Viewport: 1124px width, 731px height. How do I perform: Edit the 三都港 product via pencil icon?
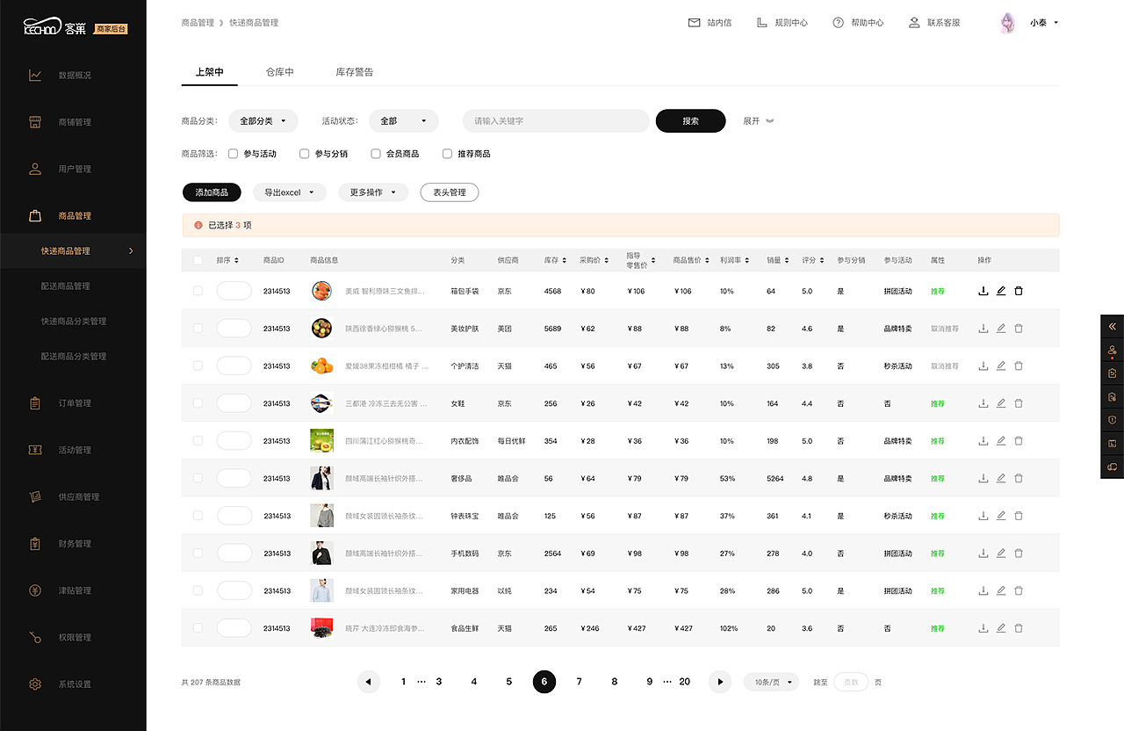(x=1000, y=403)
